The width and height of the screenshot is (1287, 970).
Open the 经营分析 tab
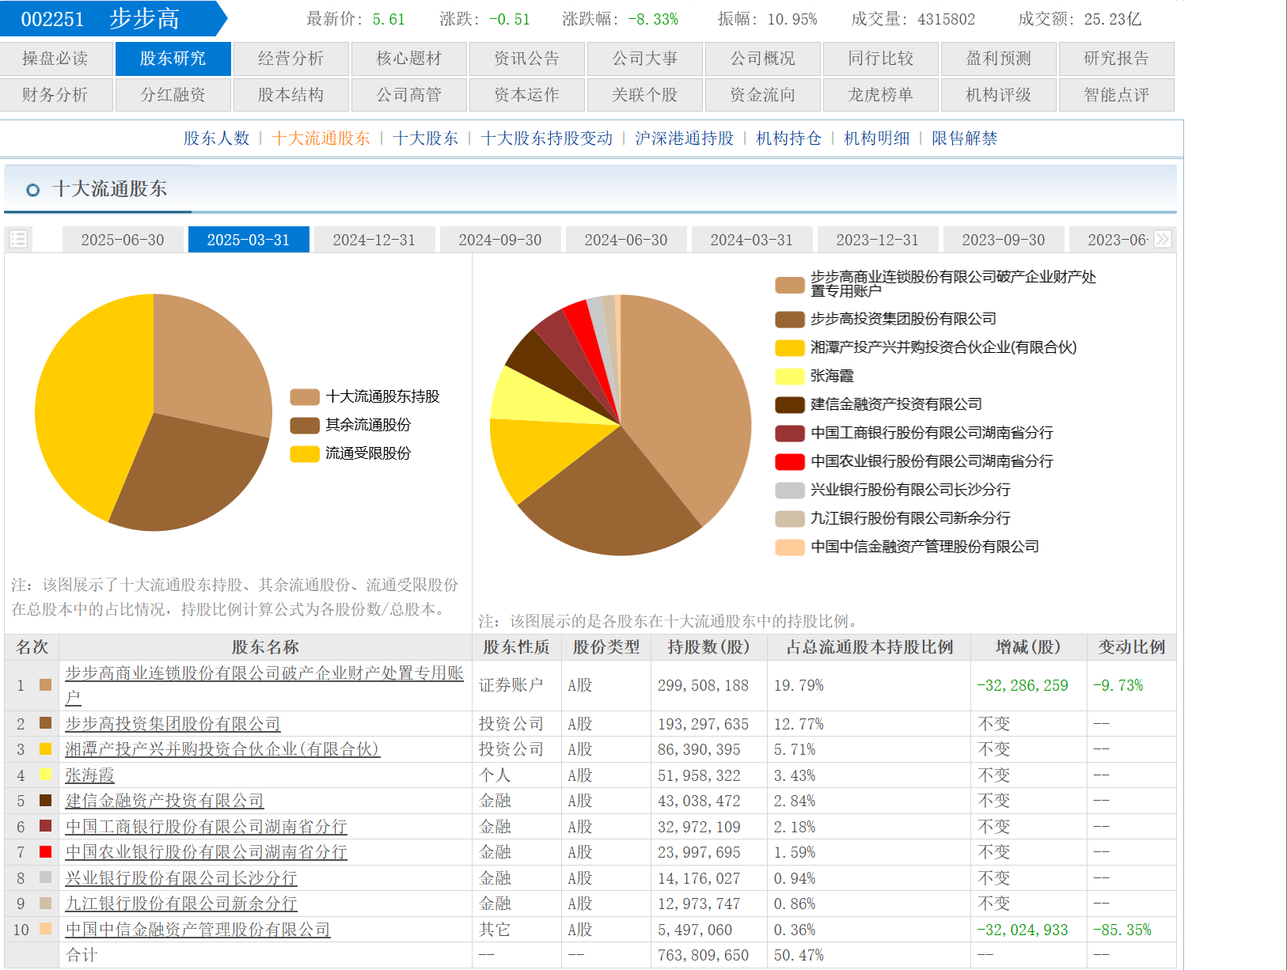tap(291, 59)
